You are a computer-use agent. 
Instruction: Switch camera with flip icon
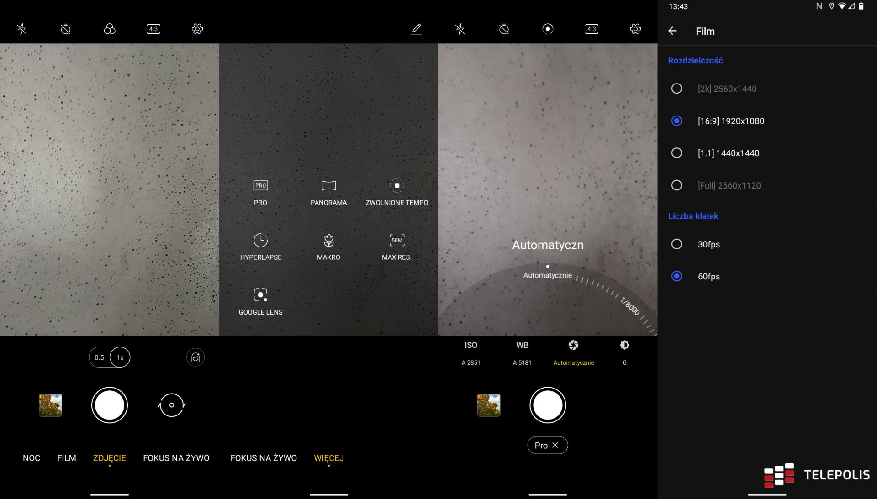point(172,405)
